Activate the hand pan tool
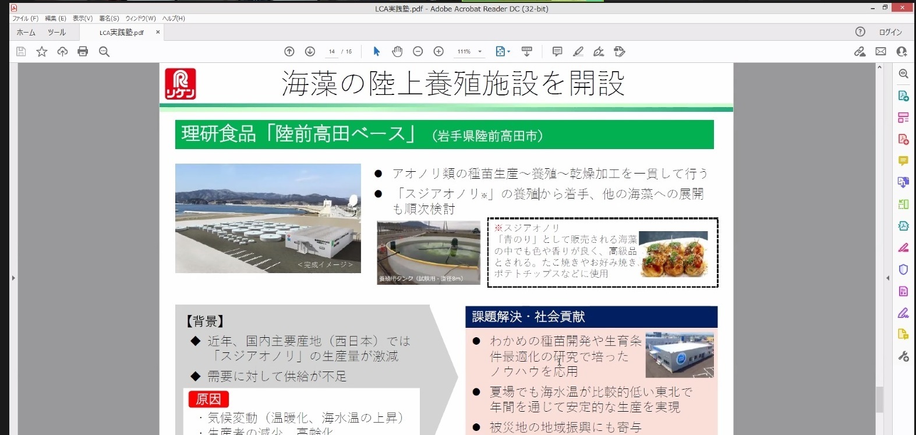 coord(397,52)
